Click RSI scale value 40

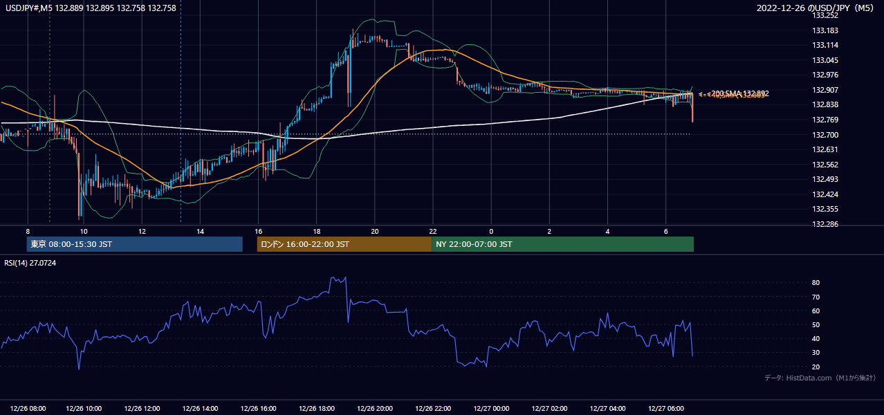click(x=816, y=338)
